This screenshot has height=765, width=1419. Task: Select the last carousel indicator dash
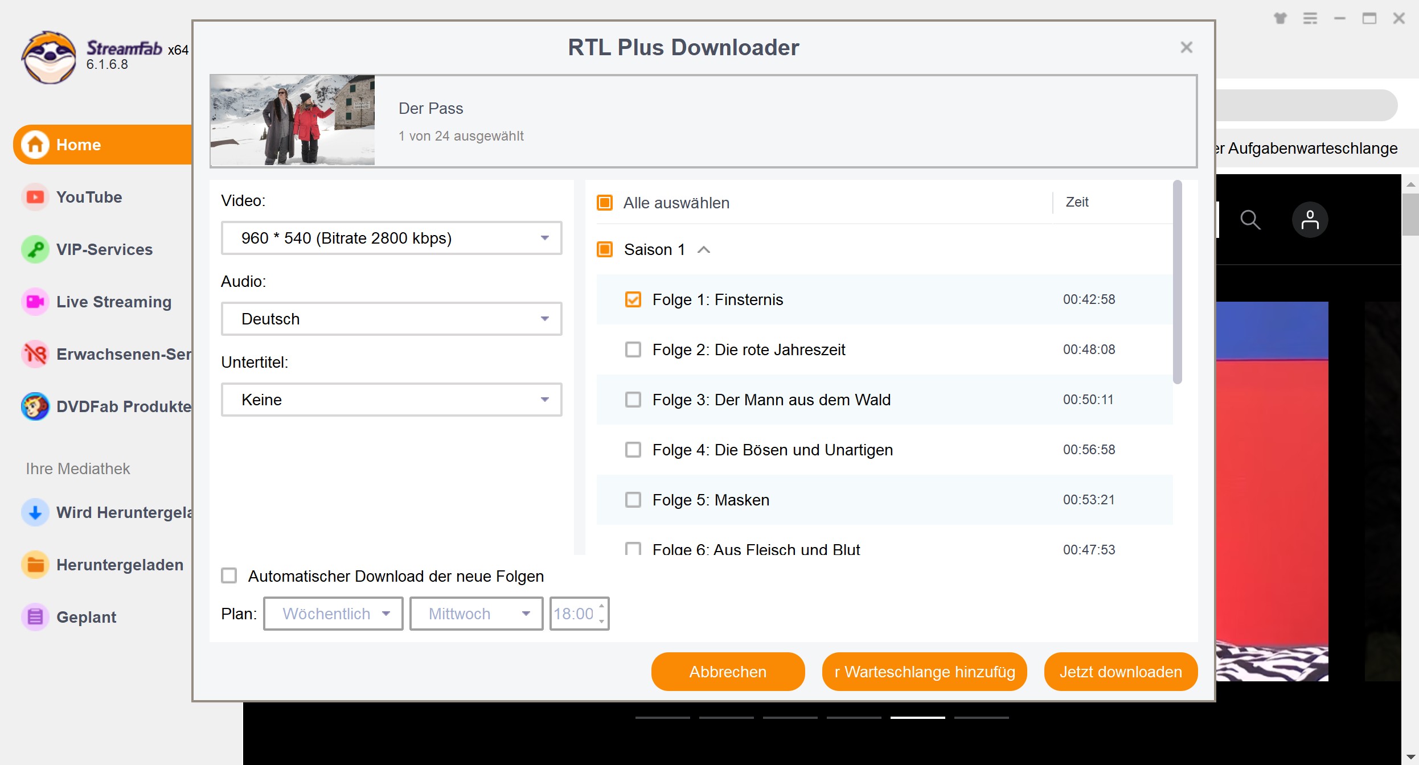coord(981,717)
